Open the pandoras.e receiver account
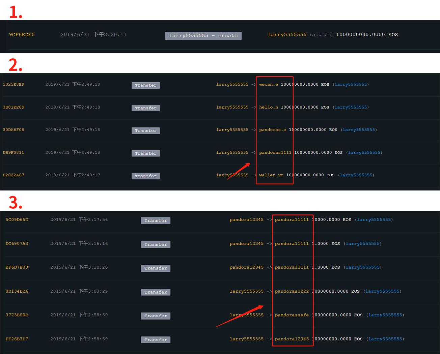The width and height of the screenshot is (440, 354). coord(273,130)
